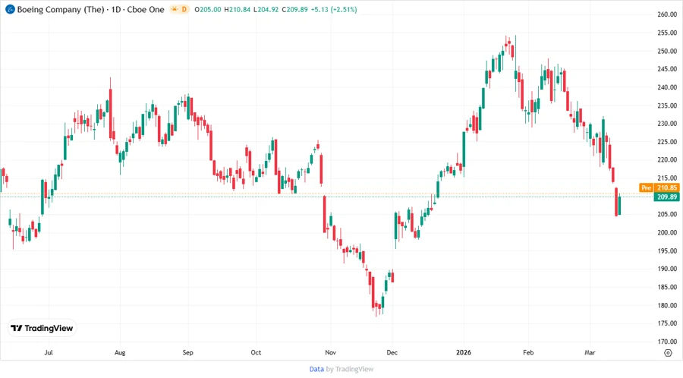This screenshot has height=378, width=683.
Task: Click the 175.00 price axis label
Action: tap(667, 323)
